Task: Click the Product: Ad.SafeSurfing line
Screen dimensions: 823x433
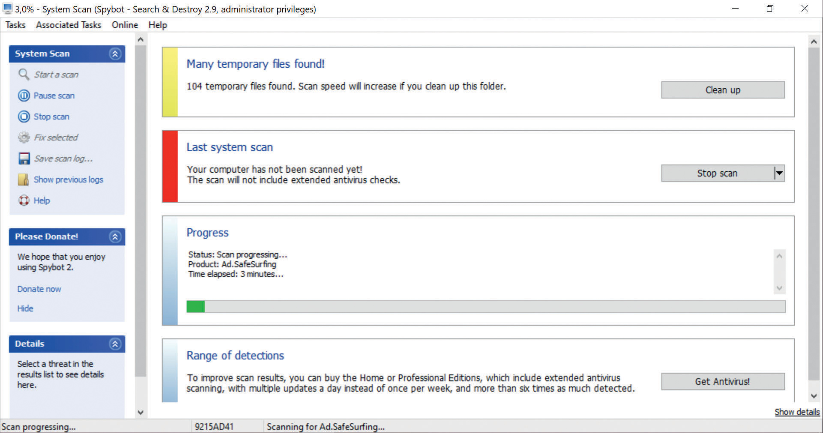Action: [x=232, y=264]
